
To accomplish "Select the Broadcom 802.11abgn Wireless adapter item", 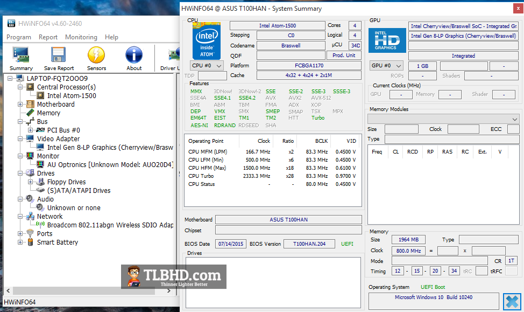I will [110, 225].
